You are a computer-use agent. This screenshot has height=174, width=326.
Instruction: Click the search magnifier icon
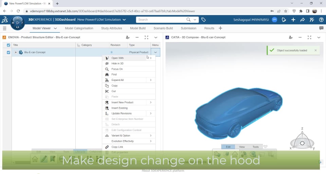coord(188,20)
